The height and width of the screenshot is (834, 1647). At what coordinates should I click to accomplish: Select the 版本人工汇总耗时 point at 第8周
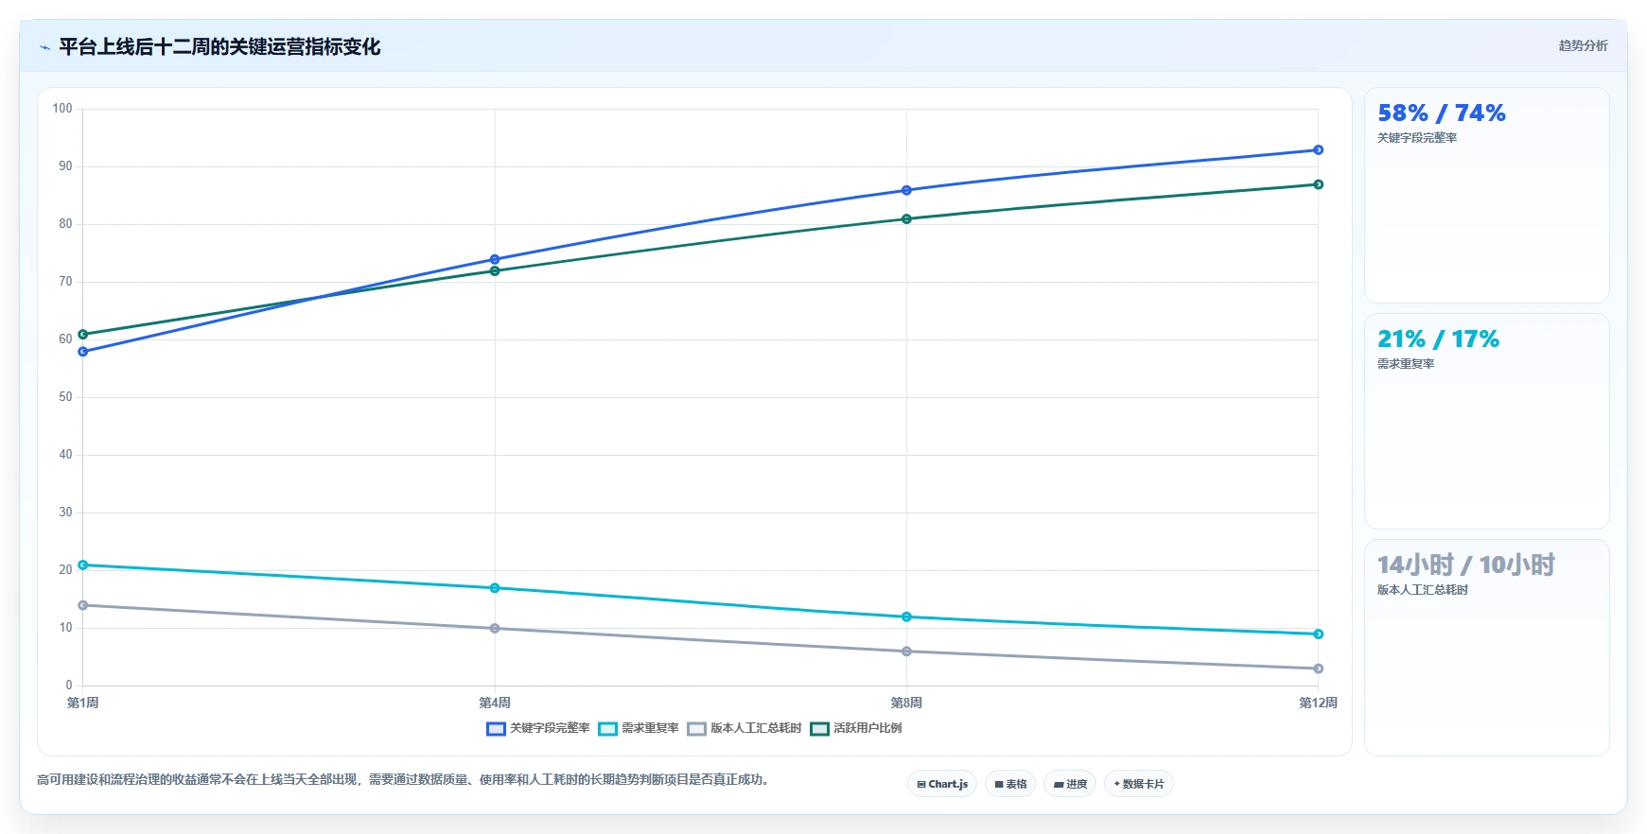(906, 652)
